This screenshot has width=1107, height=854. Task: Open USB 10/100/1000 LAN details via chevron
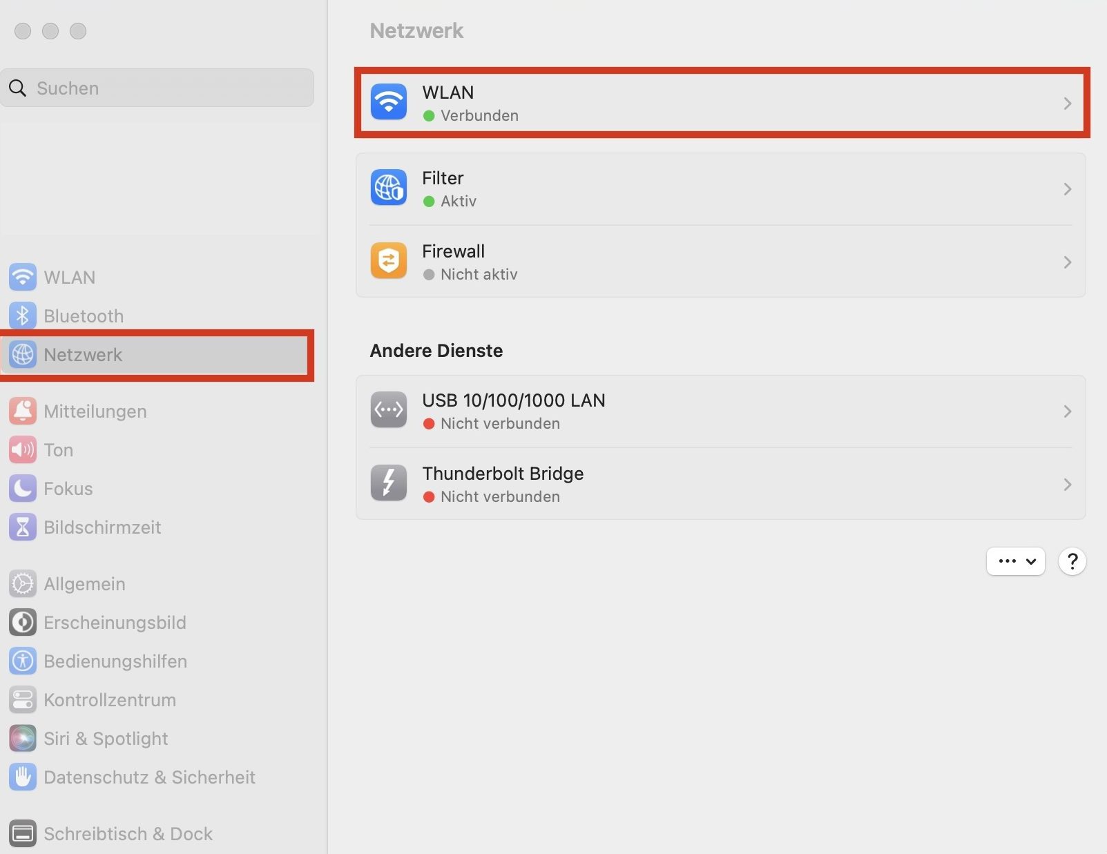1067,411
